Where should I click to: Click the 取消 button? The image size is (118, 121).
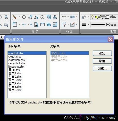coord(102,61)
